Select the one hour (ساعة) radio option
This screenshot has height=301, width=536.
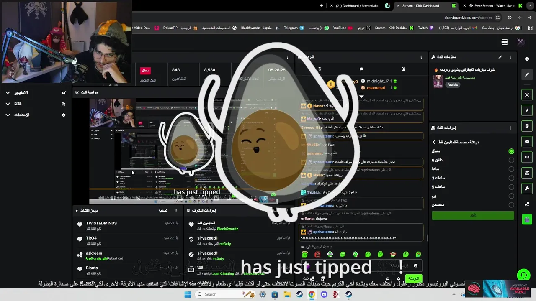(x=511, y=169)
